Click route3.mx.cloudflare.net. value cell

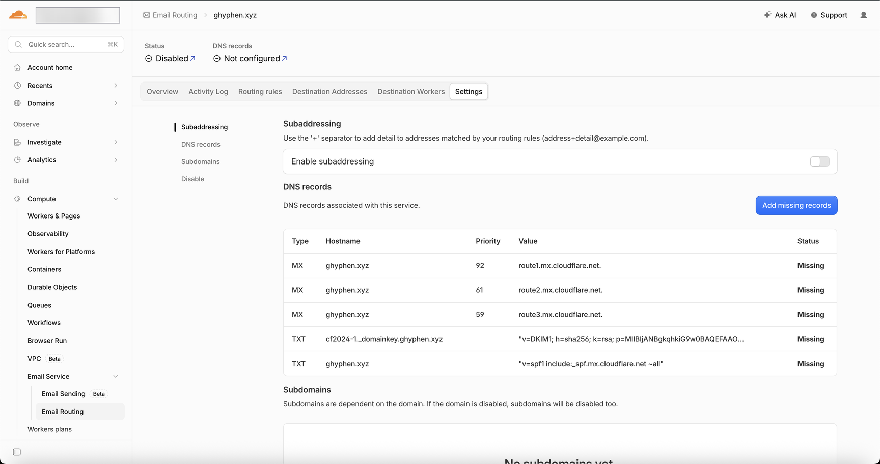[x=561, y=315]
